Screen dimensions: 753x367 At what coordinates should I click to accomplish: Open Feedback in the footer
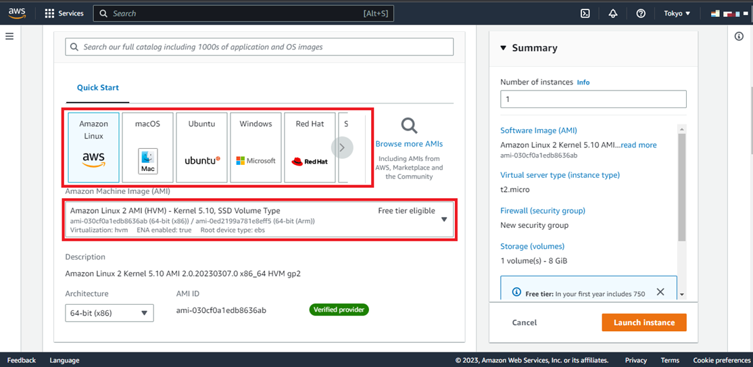[x=22, y=360]
